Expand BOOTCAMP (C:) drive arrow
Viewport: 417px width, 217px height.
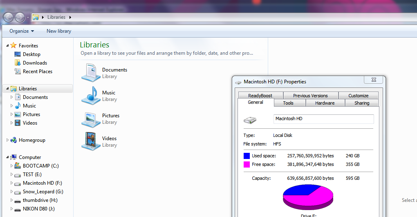[x=11, y=166]
